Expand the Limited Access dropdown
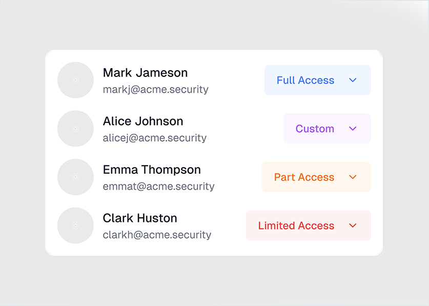Screen dimensions: 429x306 (309, 226)
